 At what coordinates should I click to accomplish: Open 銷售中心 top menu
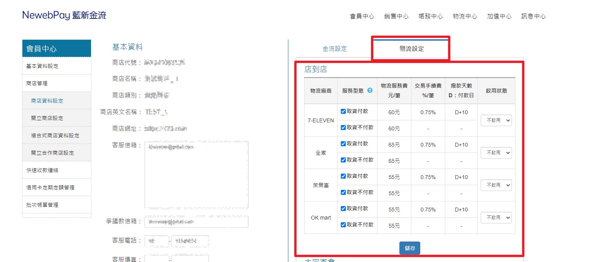tap(396, 17)
